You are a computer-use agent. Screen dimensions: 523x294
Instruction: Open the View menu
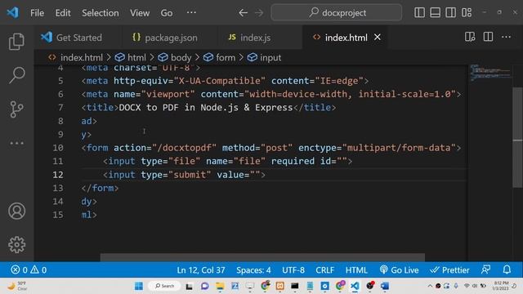(x=140, y=13)
